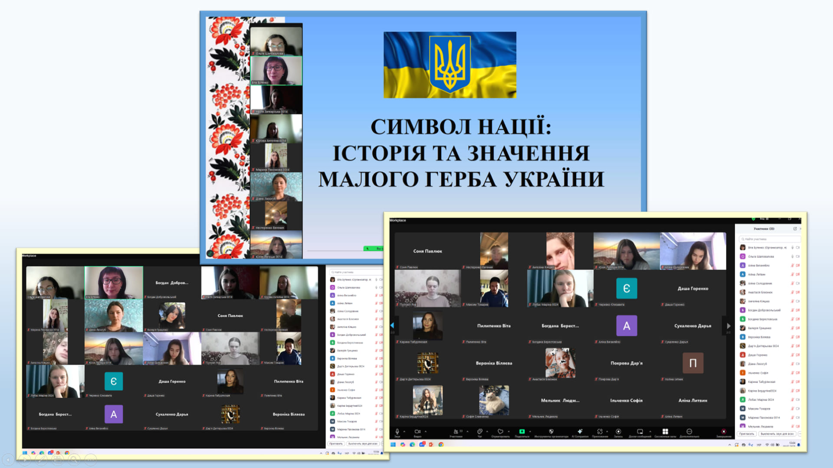Click Mute all button in left participants panel
Image resolution: width=833 pixels, height=468 pixels.
(x=363, y=444)
